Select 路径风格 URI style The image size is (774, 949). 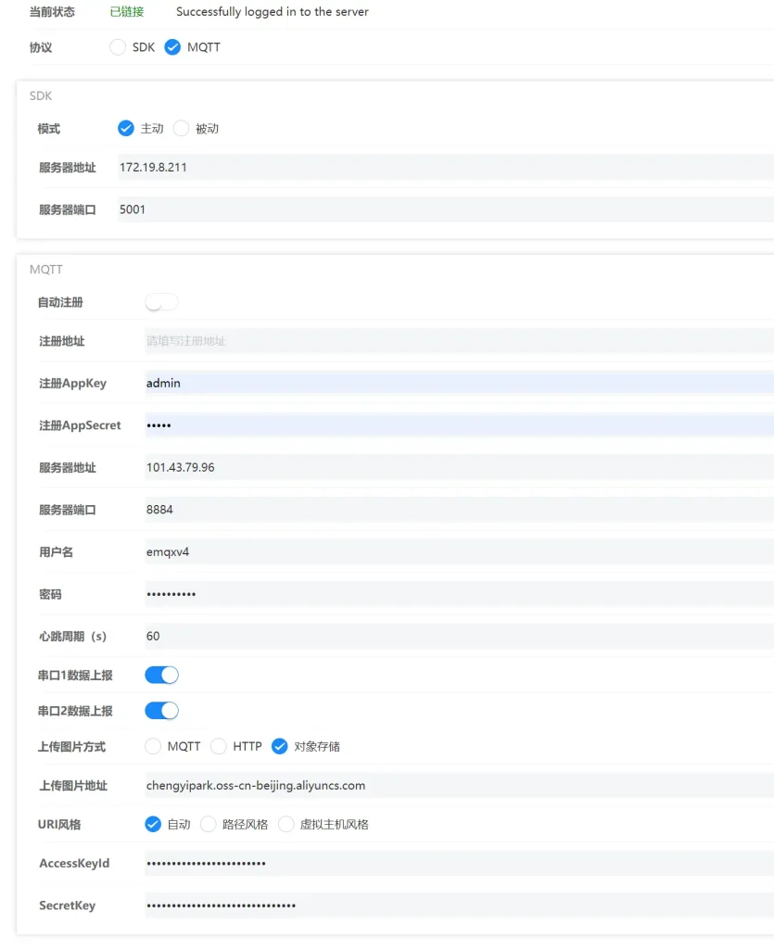pyautogui.click(x=208, y=823)
